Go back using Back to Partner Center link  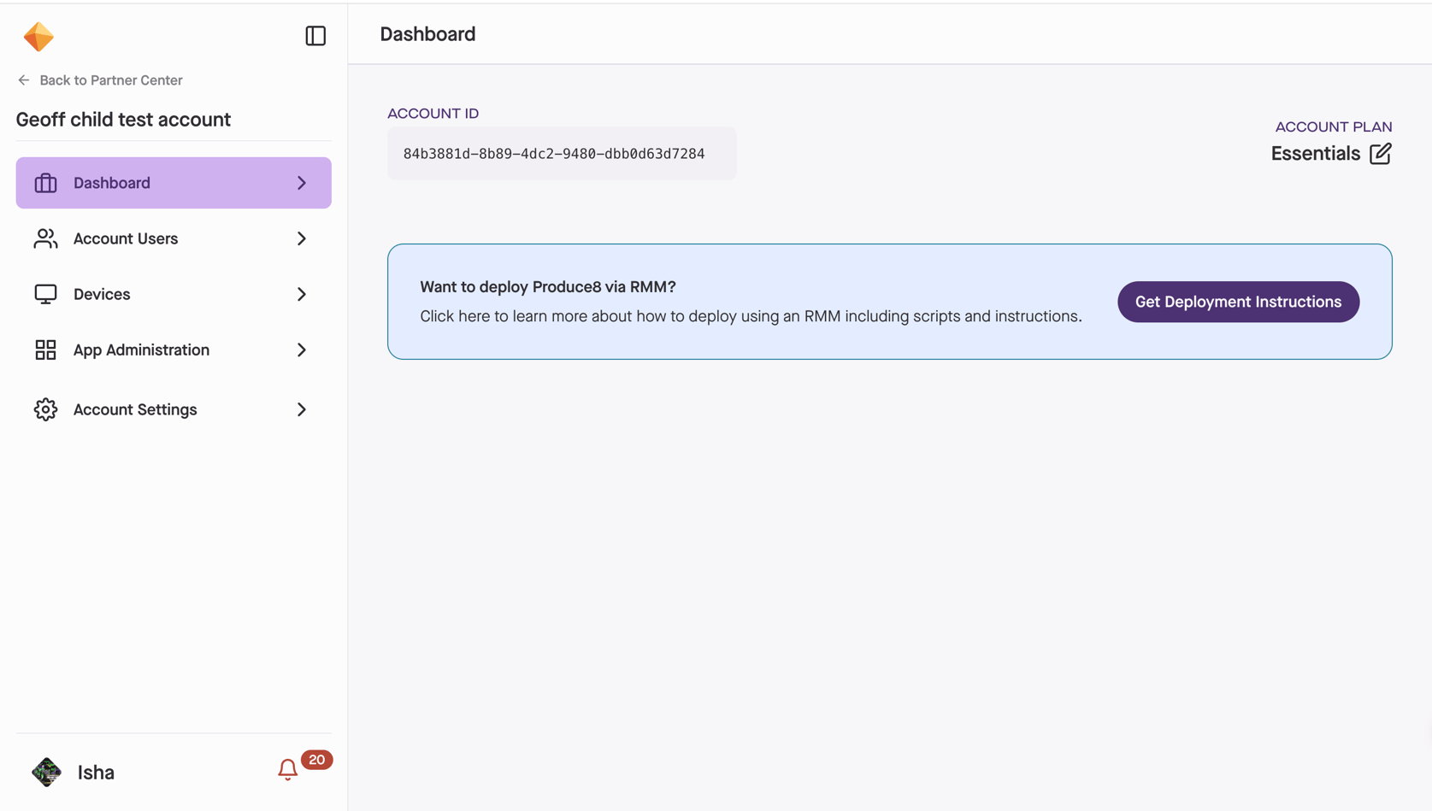(111, 79)
